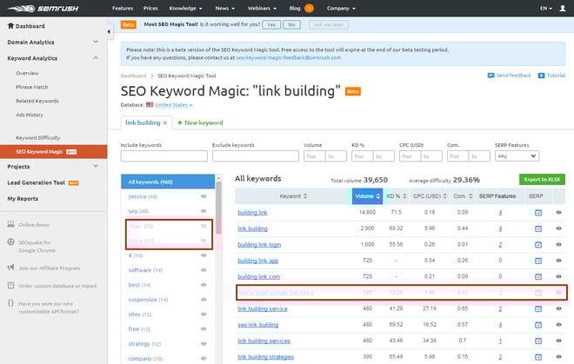Click the Send feedback chat icon
Image resolution: width=574 pixels, height=364 pixels.
pyautogui.click(x=491, y=76)
